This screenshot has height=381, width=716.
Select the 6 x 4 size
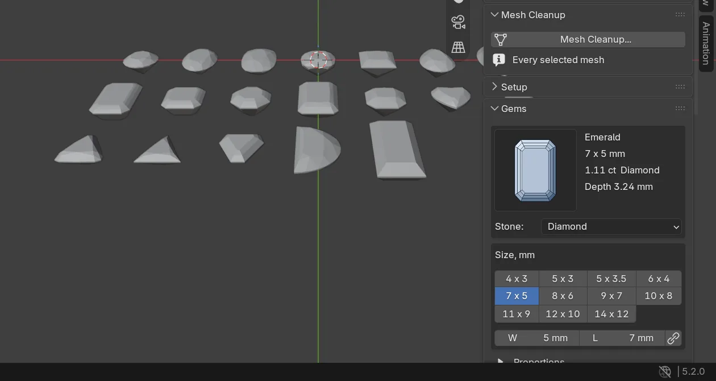click(x=659, y=279)
